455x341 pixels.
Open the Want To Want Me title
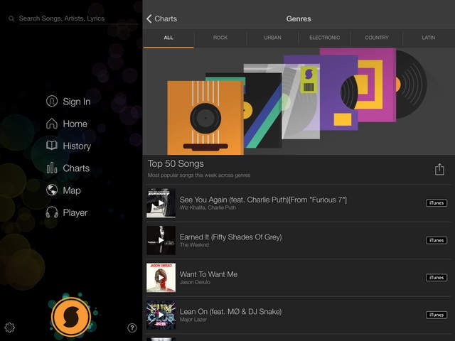[x=208, y=274]
